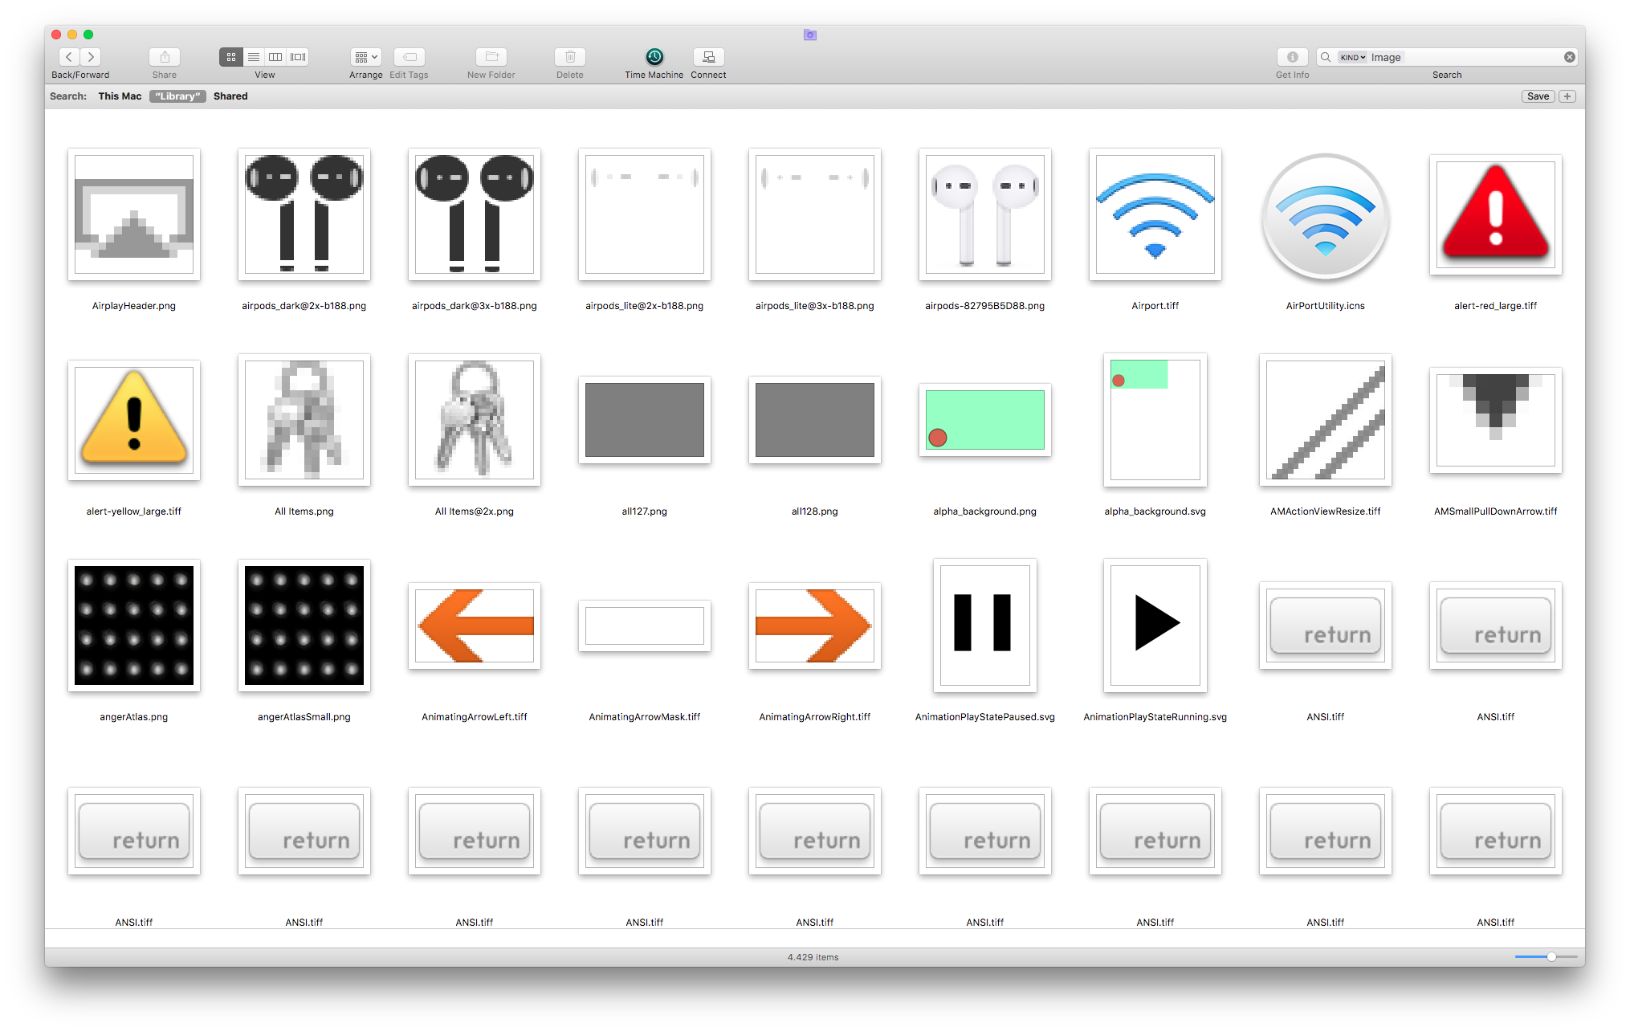Click the Share toolbar icon
This screenshot has width=1630, height=1031.
[165, 57]
